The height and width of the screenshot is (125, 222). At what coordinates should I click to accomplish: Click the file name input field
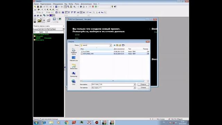coord(112,84)
